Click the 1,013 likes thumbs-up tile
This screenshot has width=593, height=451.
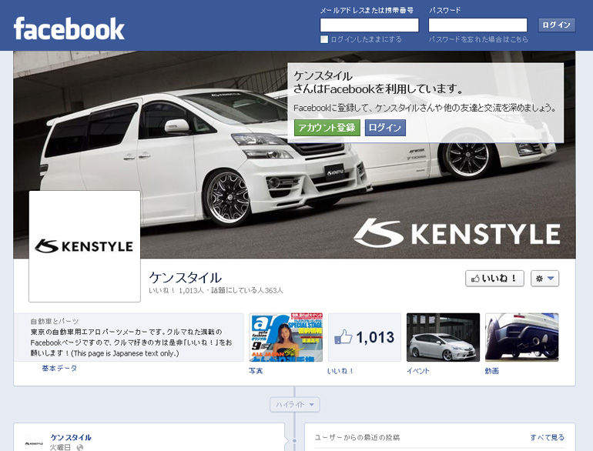(x=364, y=337)
